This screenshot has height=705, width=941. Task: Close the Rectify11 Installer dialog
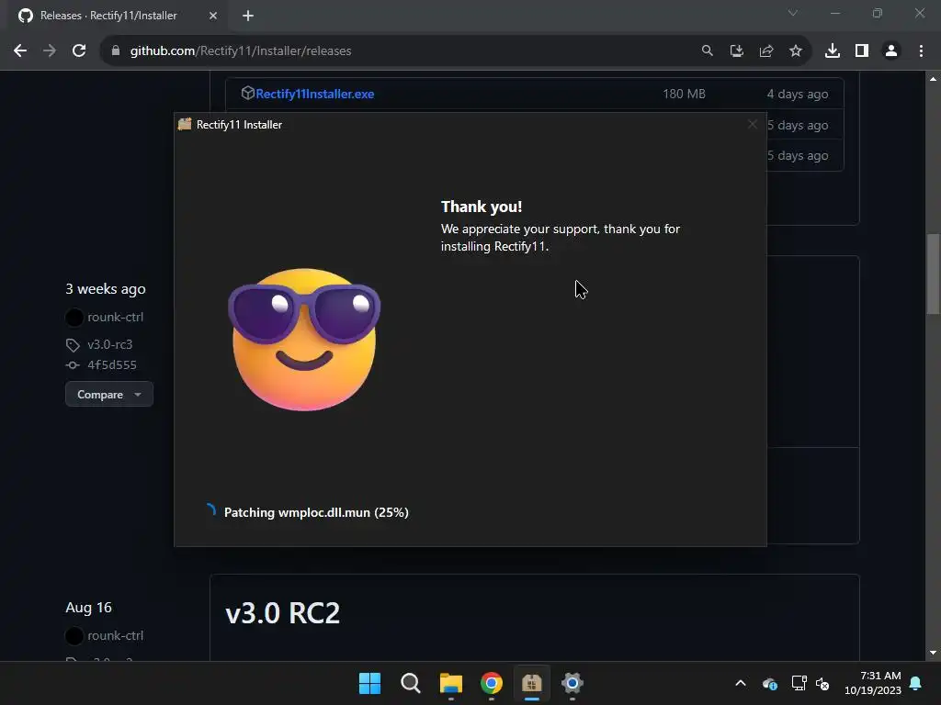752,124
